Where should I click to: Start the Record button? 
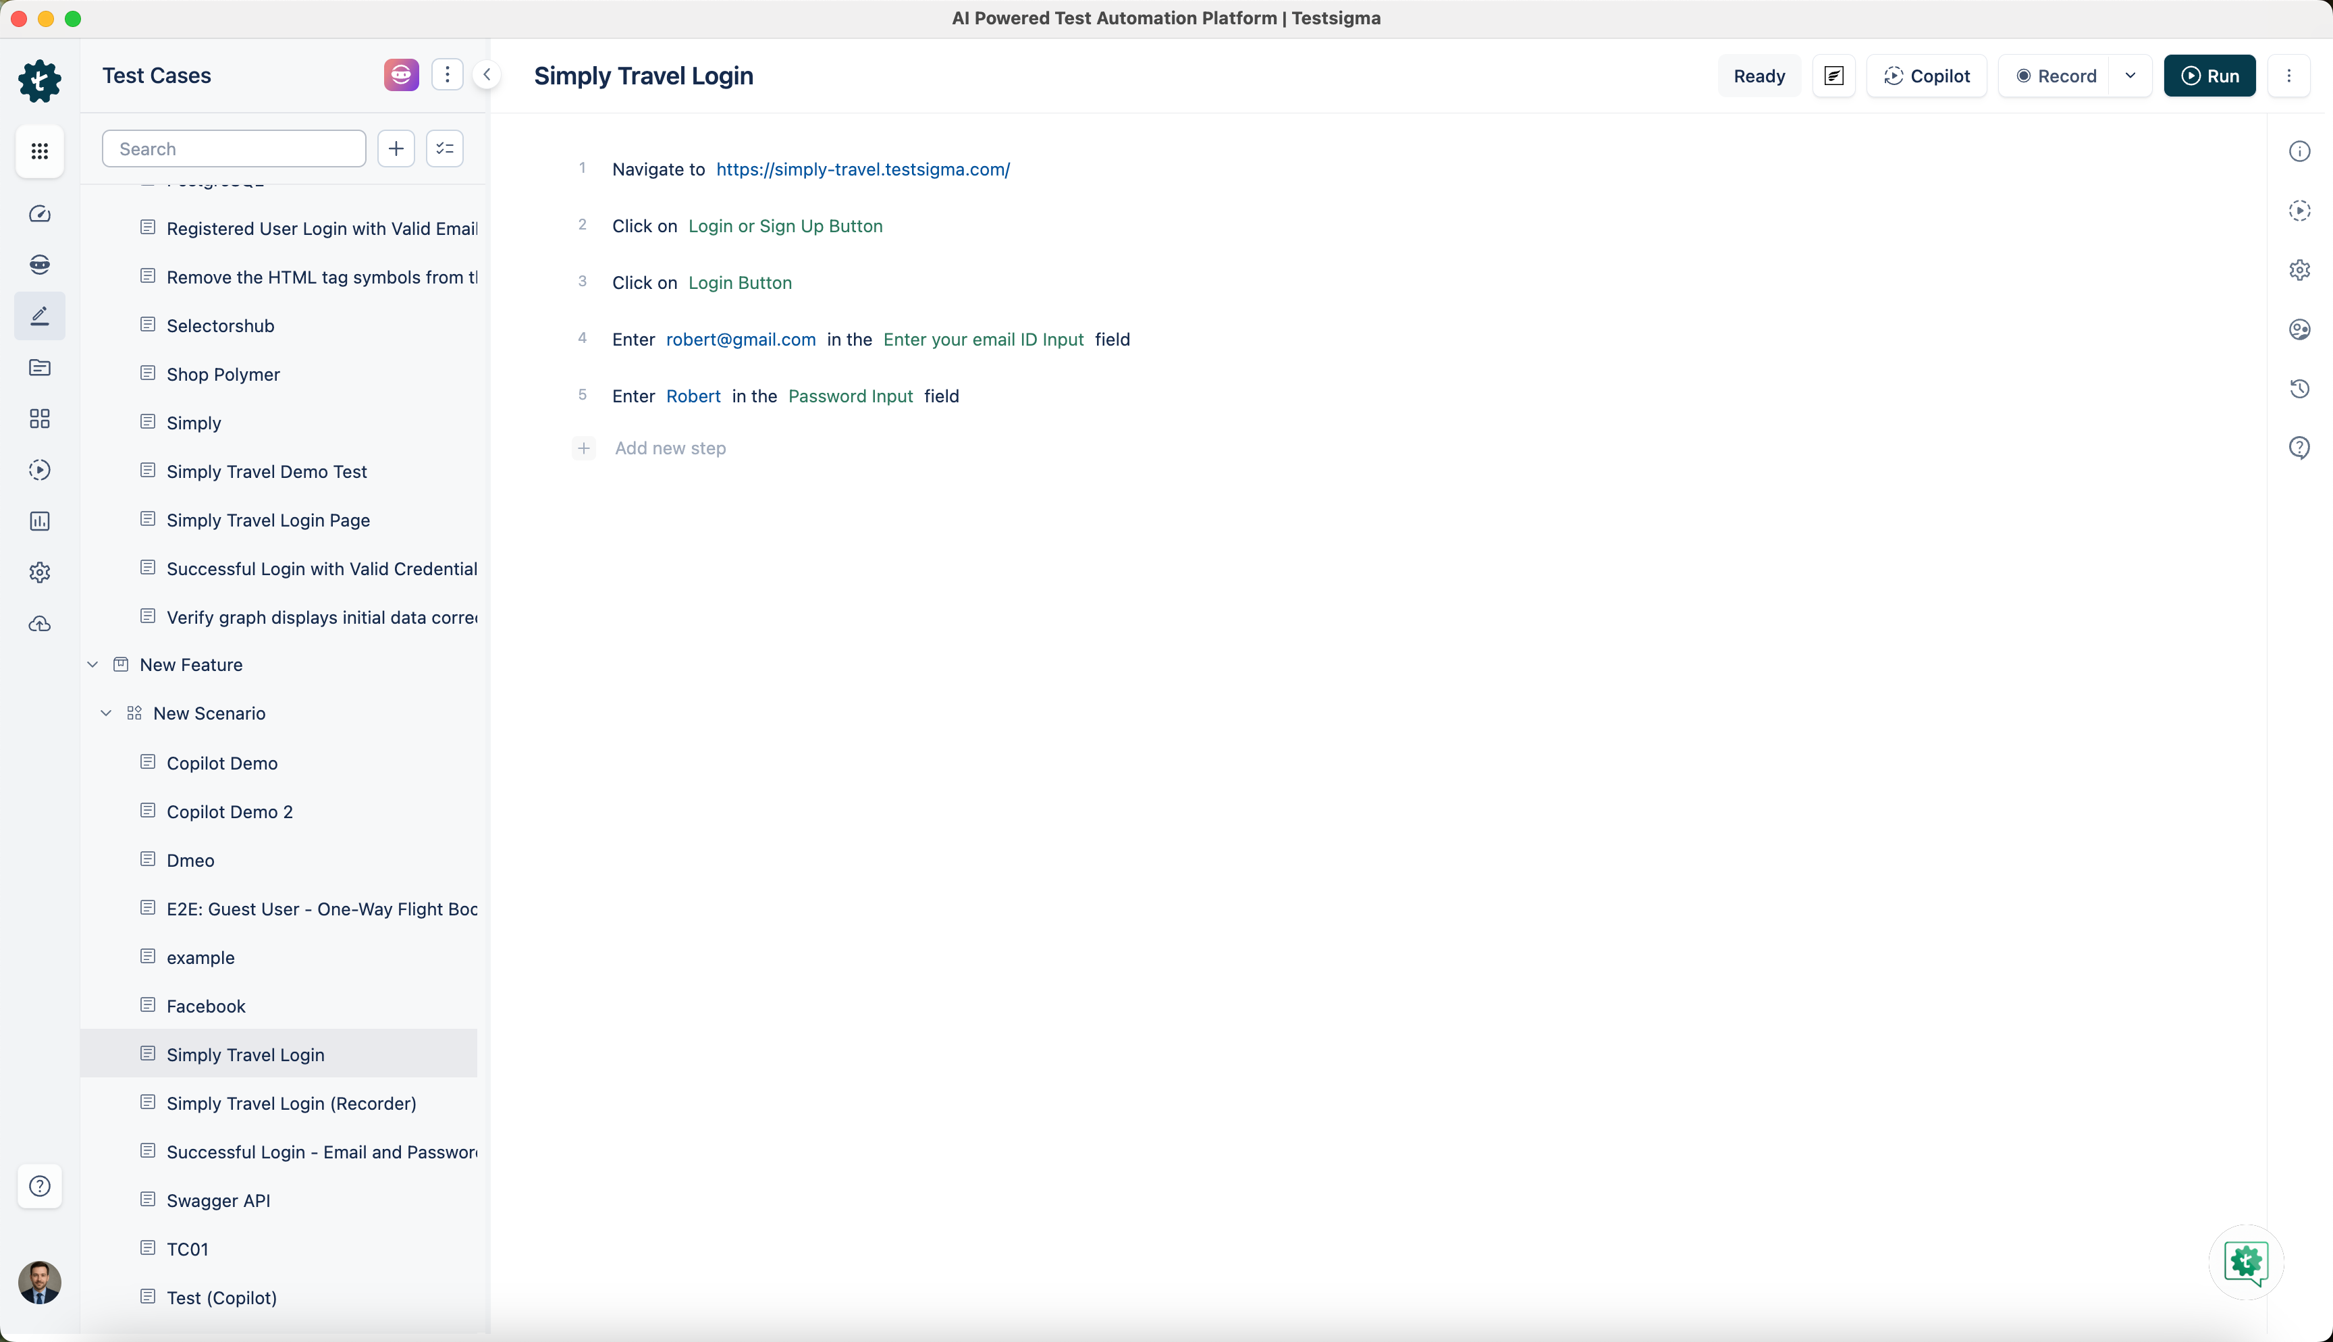click(x=2056, y=76)
